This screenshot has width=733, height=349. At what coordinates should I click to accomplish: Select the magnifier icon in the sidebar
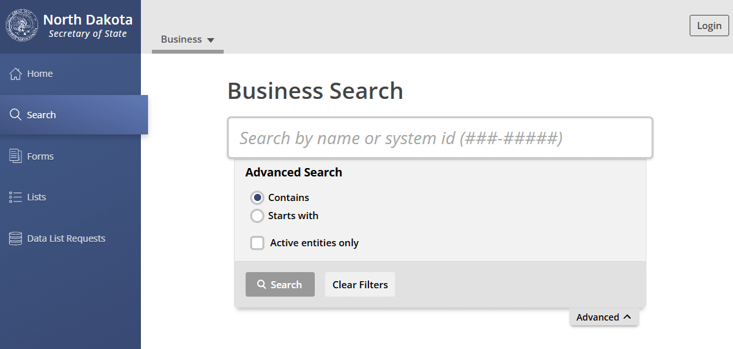click(16, 115)
